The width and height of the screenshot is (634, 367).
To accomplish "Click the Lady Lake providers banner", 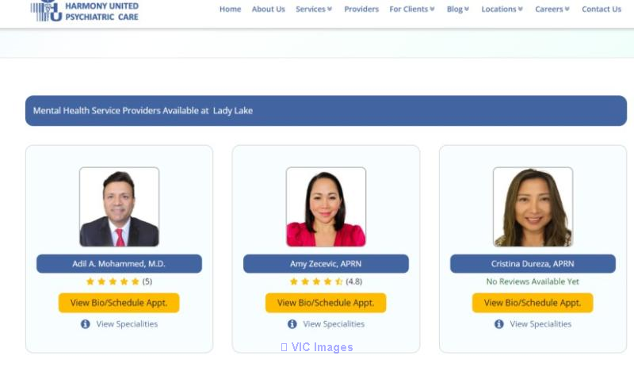I will pyautogui.click(x=326, y=110).
